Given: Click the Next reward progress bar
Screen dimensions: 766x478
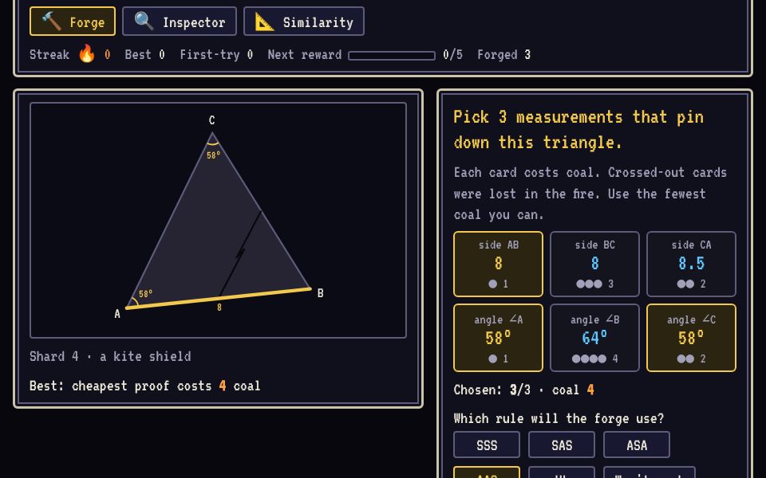Looking at the screenshot, I should pos(391,56).
